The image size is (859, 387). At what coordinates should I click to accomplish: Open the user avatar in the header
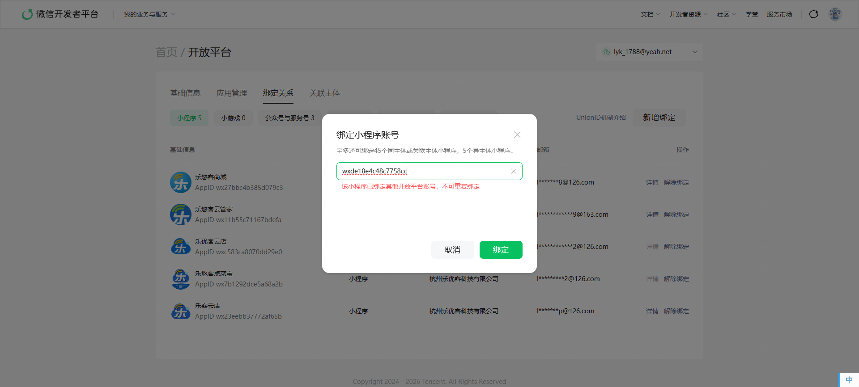(x=835, y=14)
